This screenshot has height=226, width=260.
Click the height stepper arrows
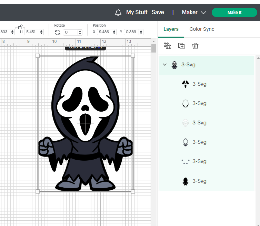click(x=41, y=32)
